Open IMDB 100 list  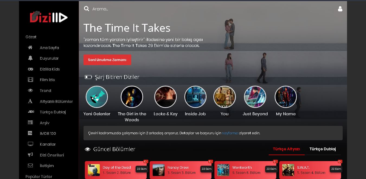48,133
